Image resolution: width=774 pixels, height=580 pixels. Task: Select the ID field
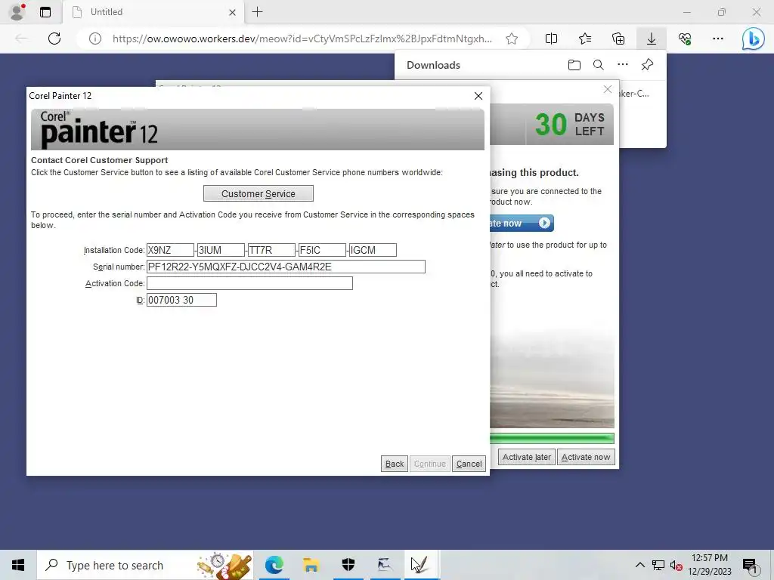tap(181, 300)
